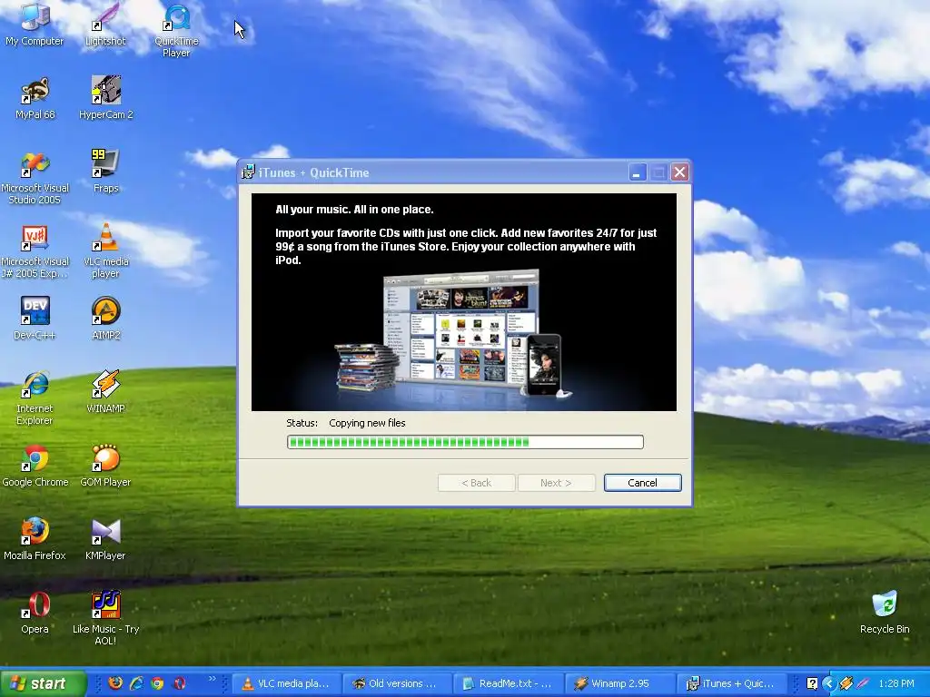This screenshot has width=930, height=697.
Task: Select Microsoft Visual Studio 2005 shortcut
Action: 35,177
